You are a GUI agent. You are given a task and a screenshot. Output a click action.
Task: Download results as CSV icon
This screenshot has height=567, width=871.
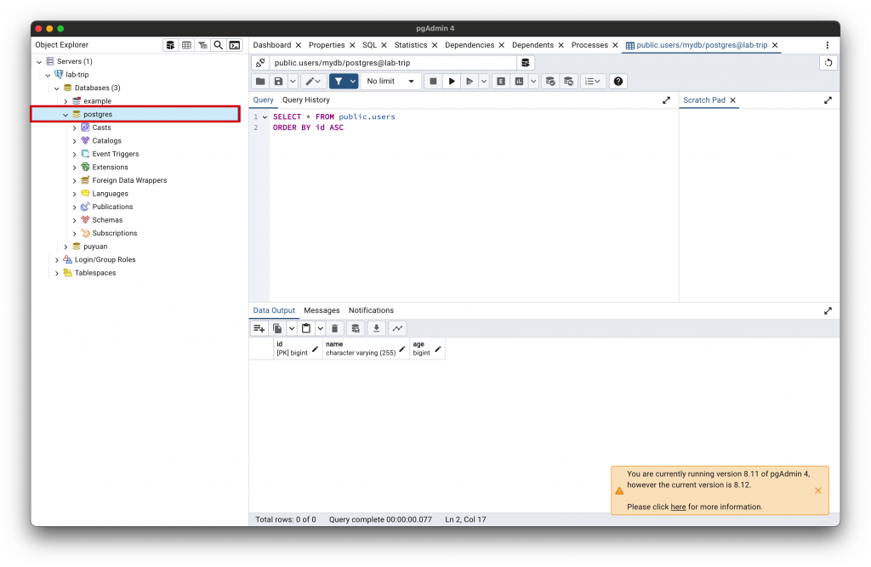click(x=376, y=329)
